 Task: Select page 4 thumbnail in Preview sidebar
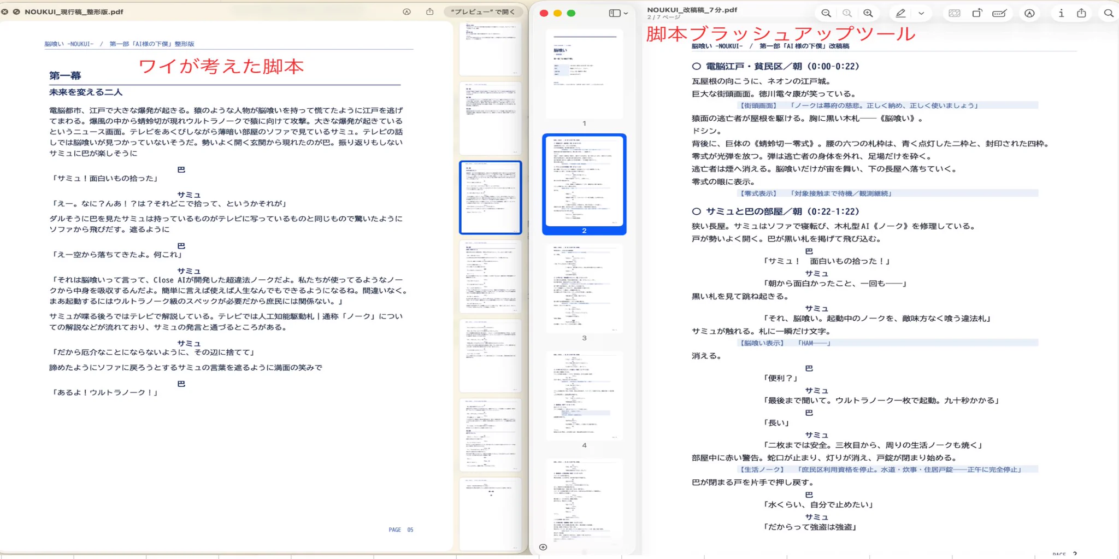tap(584, 395)
